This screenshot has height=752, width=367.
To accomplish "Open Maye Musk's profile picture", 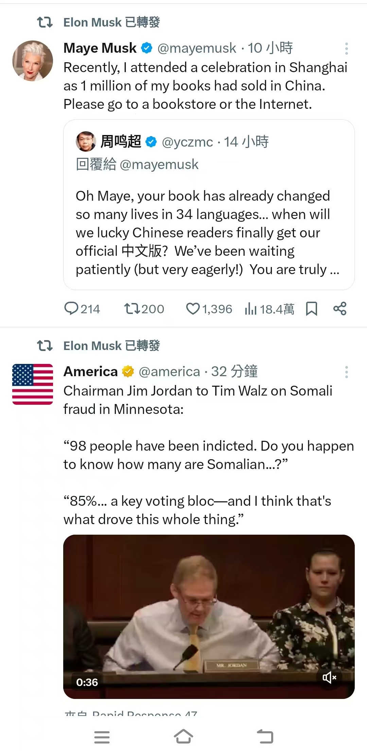I will [x=33, y=61].
